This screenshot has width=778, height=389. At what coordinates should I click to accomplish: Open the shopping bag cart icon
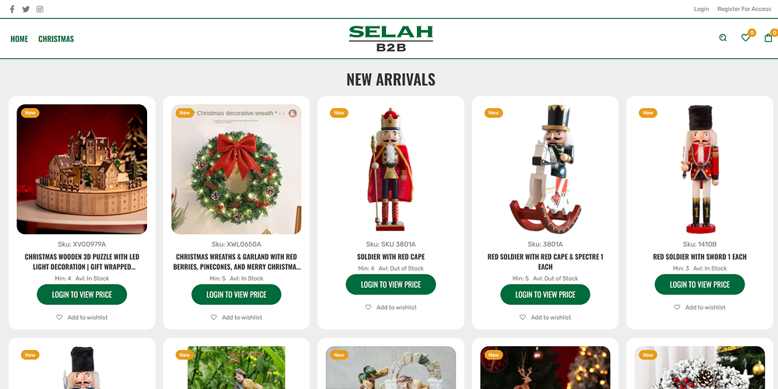point(768,37)
